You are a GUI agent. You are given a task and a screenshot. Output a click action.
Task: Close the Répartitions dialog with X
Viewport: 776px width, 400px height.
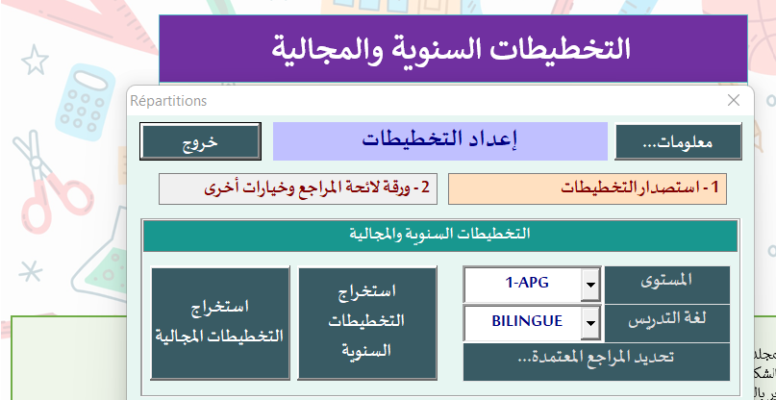click(x=734, y=101)
